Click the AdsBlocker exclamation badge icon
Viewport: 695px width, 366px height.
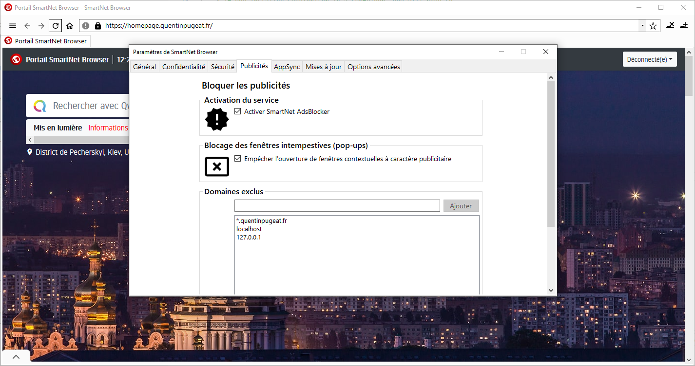point(217,119)
